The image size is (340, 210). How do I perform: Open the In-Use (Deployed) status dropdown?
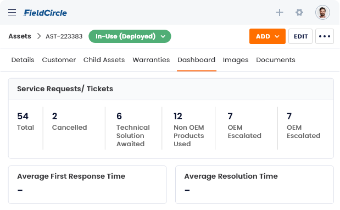click(x=130, y=36)
